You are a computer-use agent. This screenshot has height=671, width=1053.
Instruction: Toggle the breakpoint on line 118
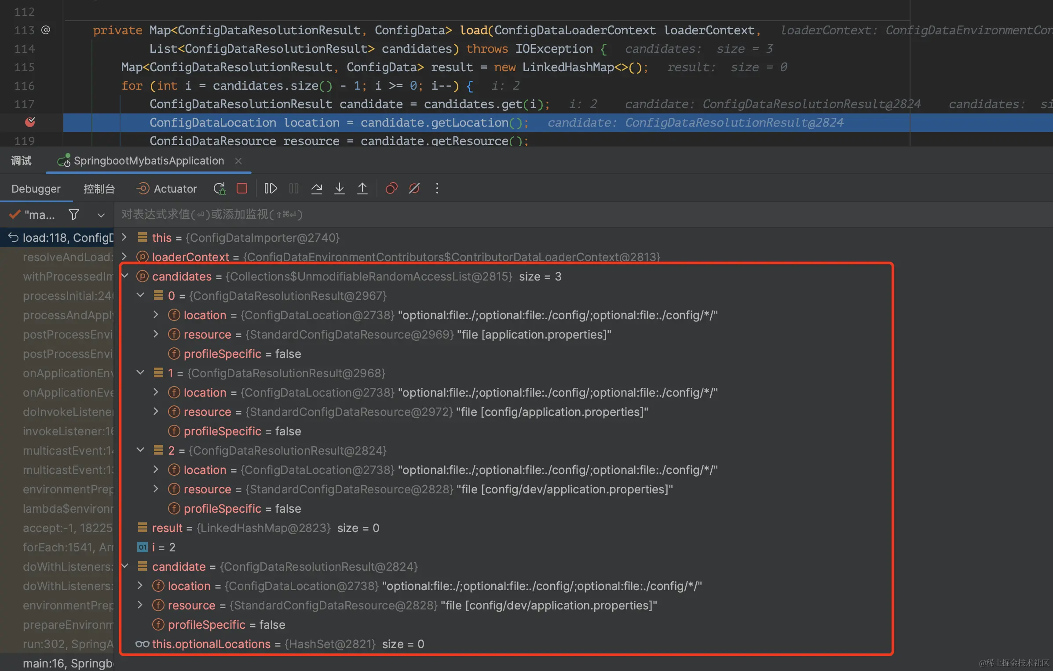pyautogui.click(x=30, y=122)
